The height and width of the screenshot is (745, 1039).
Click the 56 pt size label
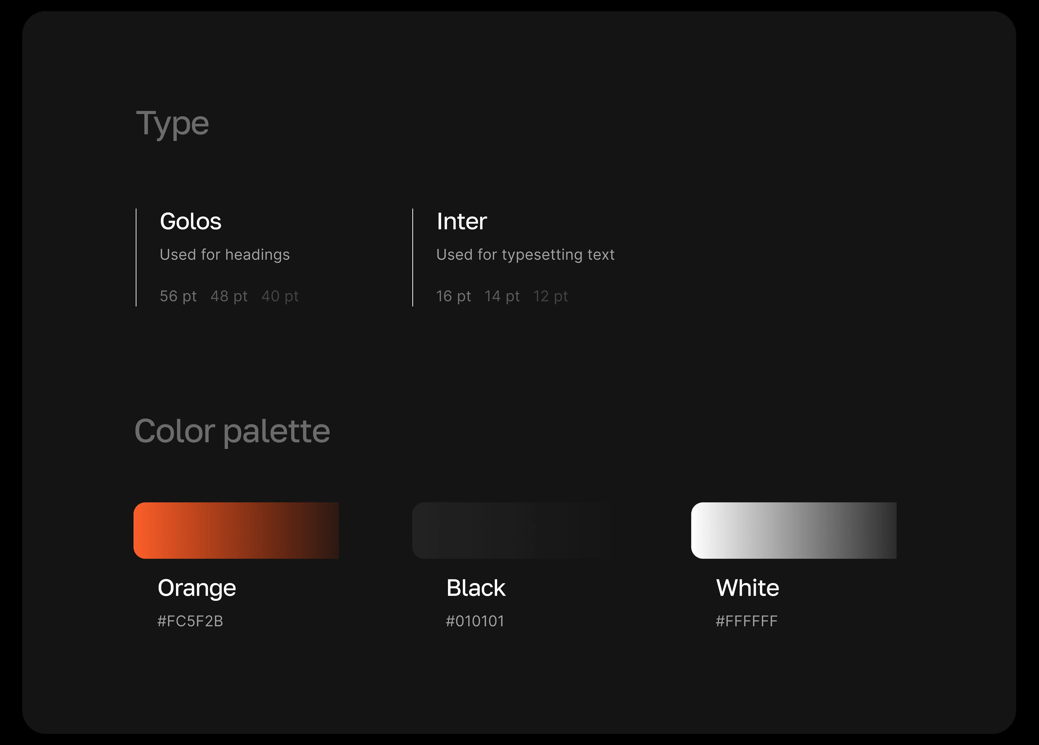click(178, 296)
